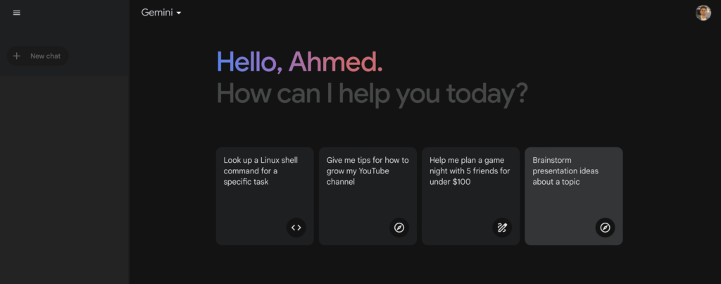Image resolution: width=721 pixels, height=284 pixels.
Task: Click the compass icon on Brainstorm card
Action: (605, 228)
